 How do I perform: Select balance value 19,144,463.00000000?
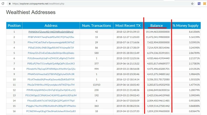[158, 32]
